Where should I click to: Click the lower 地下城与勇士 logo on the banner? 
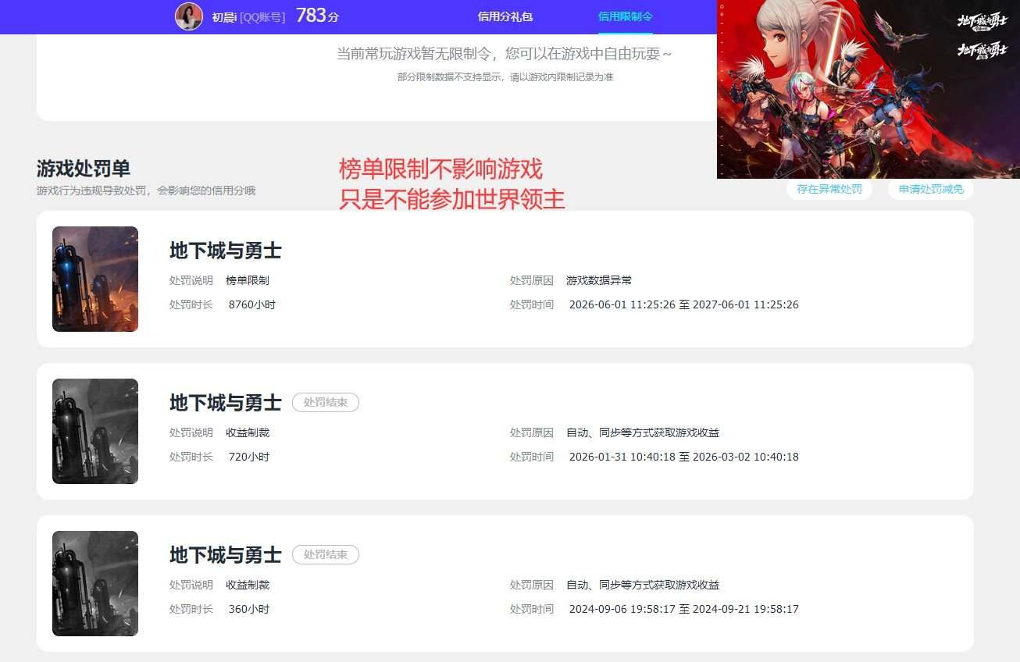tap(983, 50)
